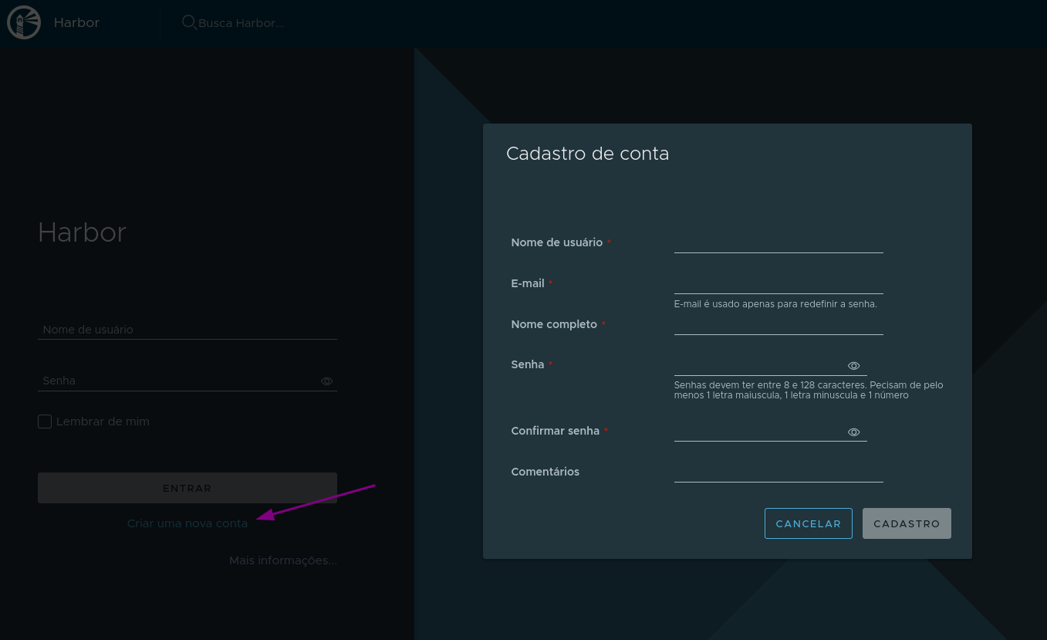Click the search magnifier icon
Image resolution: width=1047 pixels, height=640 pixels.
189,22
